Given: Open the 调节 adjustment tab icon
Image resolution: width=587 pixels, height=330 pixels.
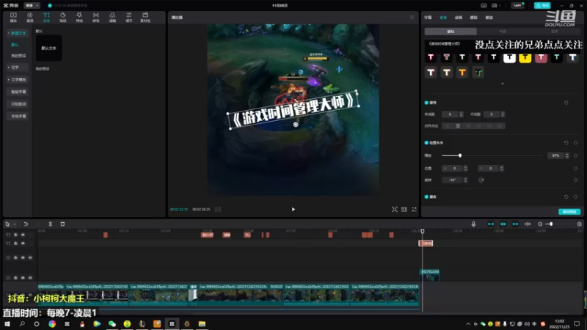Looking at the screenshot, I should tap(129, 17).
